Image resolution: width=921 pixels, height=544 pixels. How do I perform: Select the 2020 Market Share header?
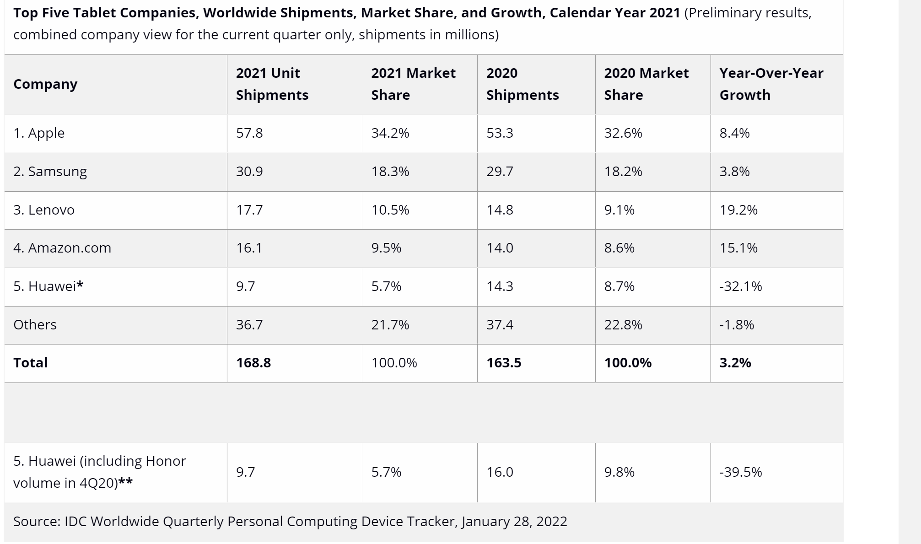646,84
